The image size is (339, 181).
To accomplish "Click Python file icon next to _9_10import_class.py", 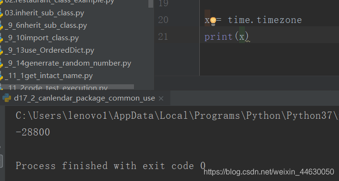I will [1, 38].
